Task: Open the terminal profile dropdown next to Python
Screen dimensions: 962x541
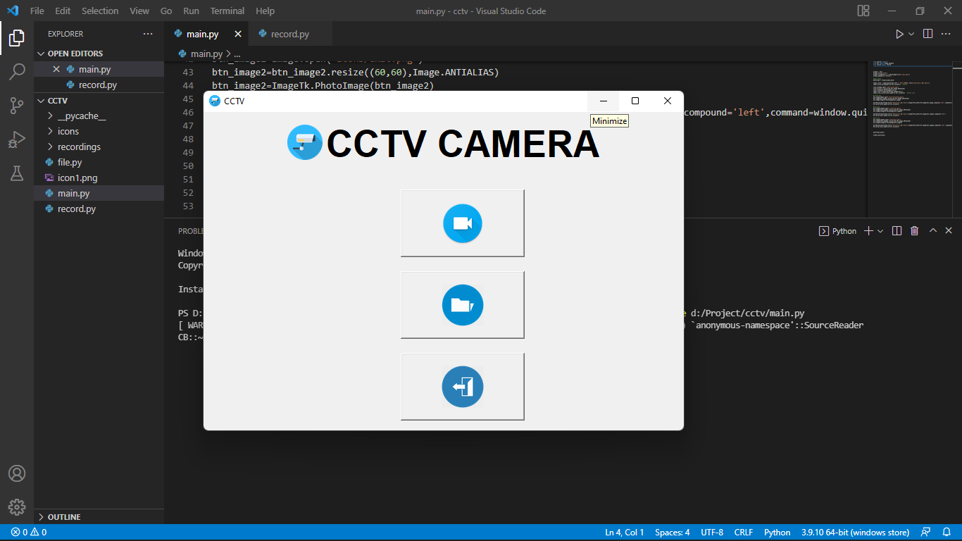Action: [x=879, y=230]
